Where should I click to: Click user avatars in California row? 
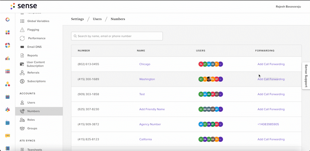[211, 139]
